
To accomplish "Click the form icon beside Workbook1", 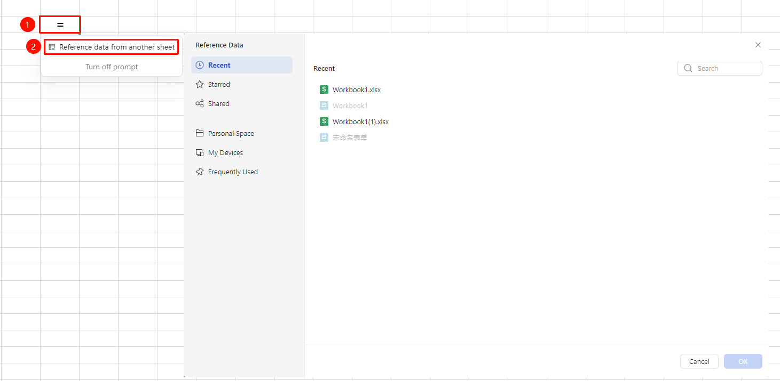I will (324, 106).
